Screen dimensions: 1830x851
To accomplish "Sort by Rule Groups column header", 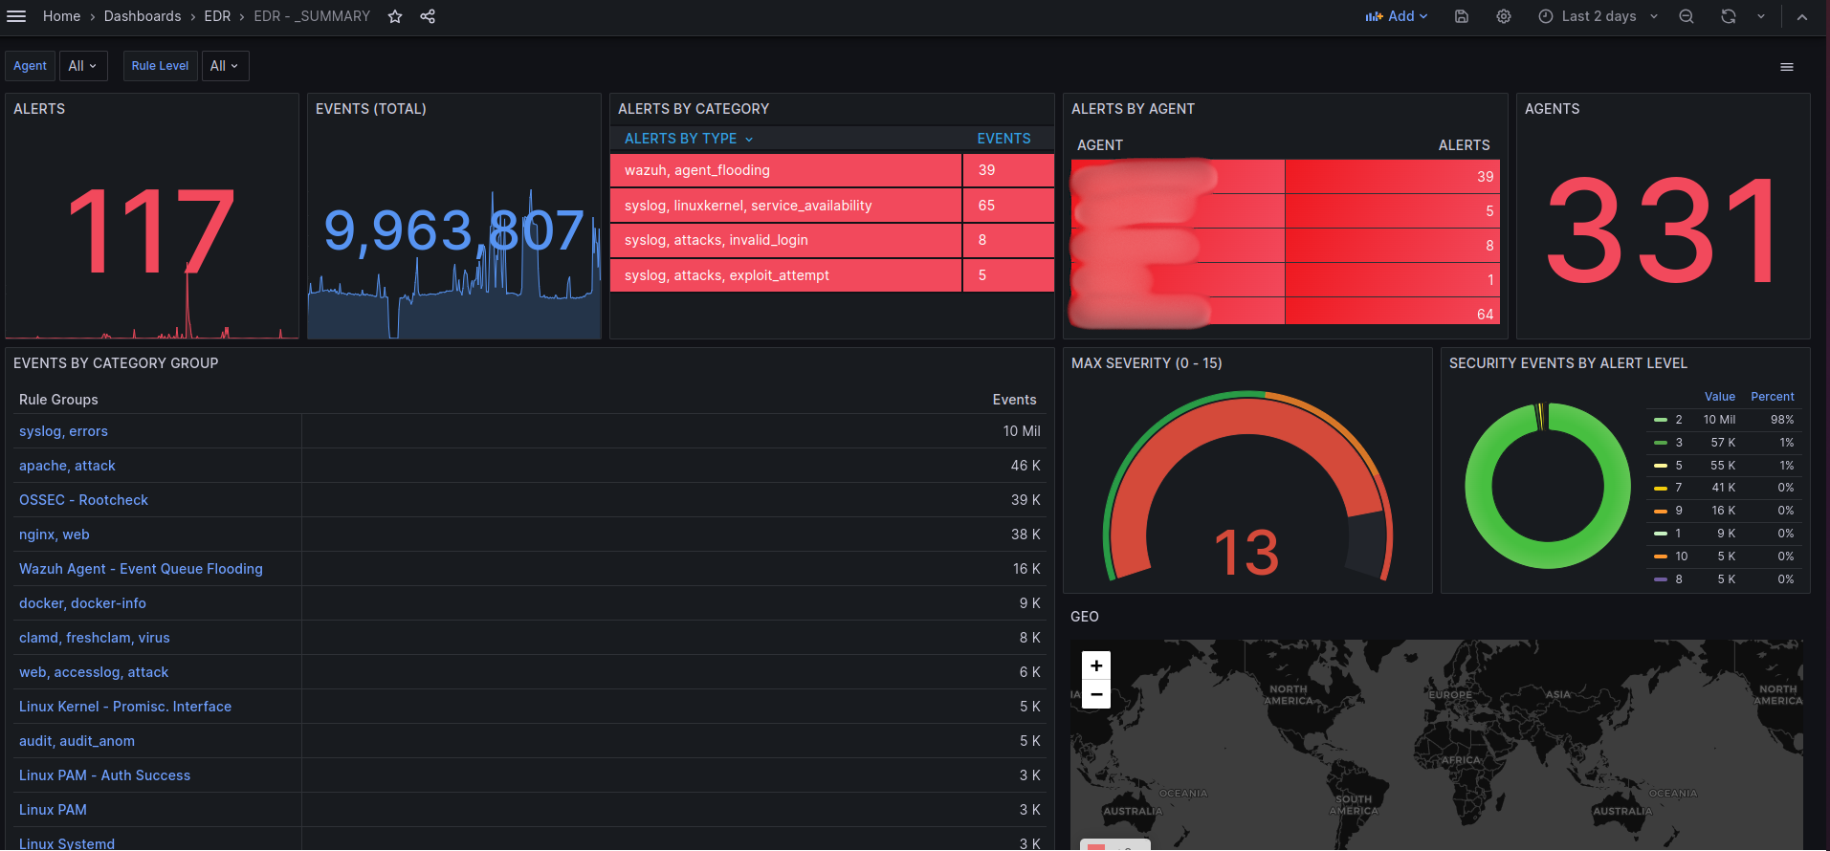I will 58,400.
